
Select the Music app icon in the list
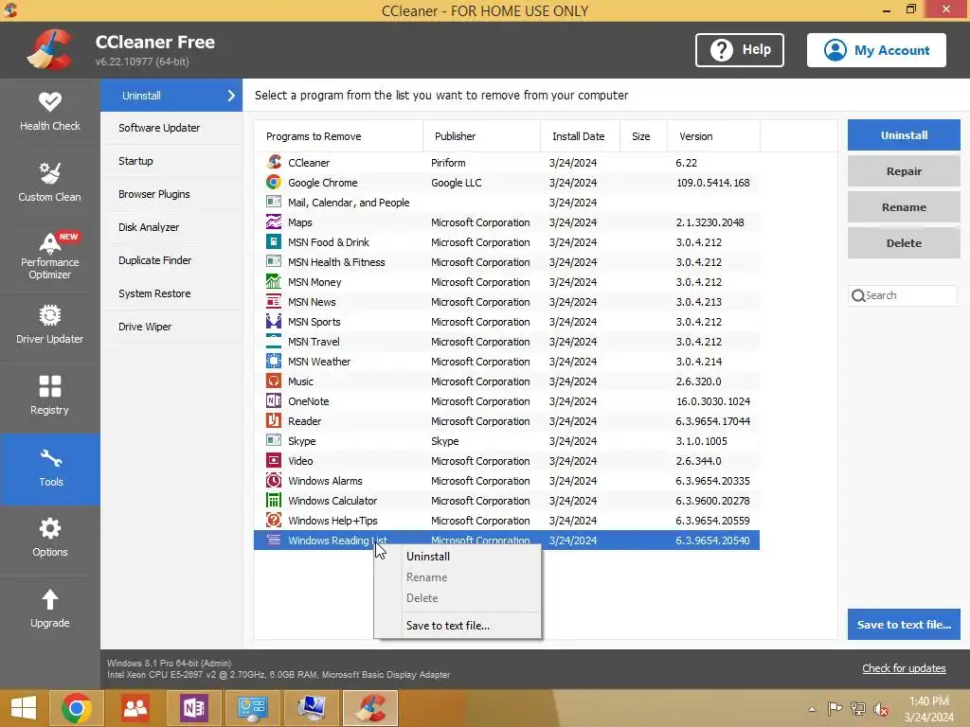point(274,381)
